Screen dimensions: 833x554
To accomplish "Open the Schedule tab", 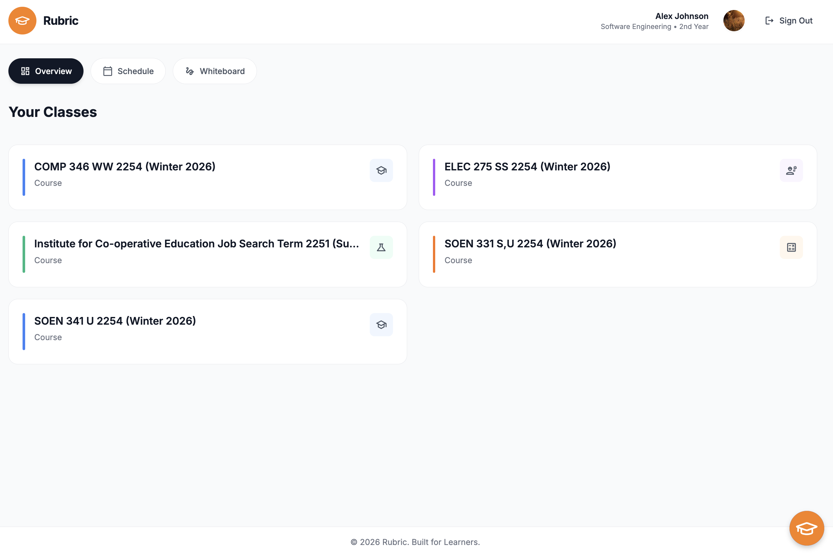I will click(128, 71).
